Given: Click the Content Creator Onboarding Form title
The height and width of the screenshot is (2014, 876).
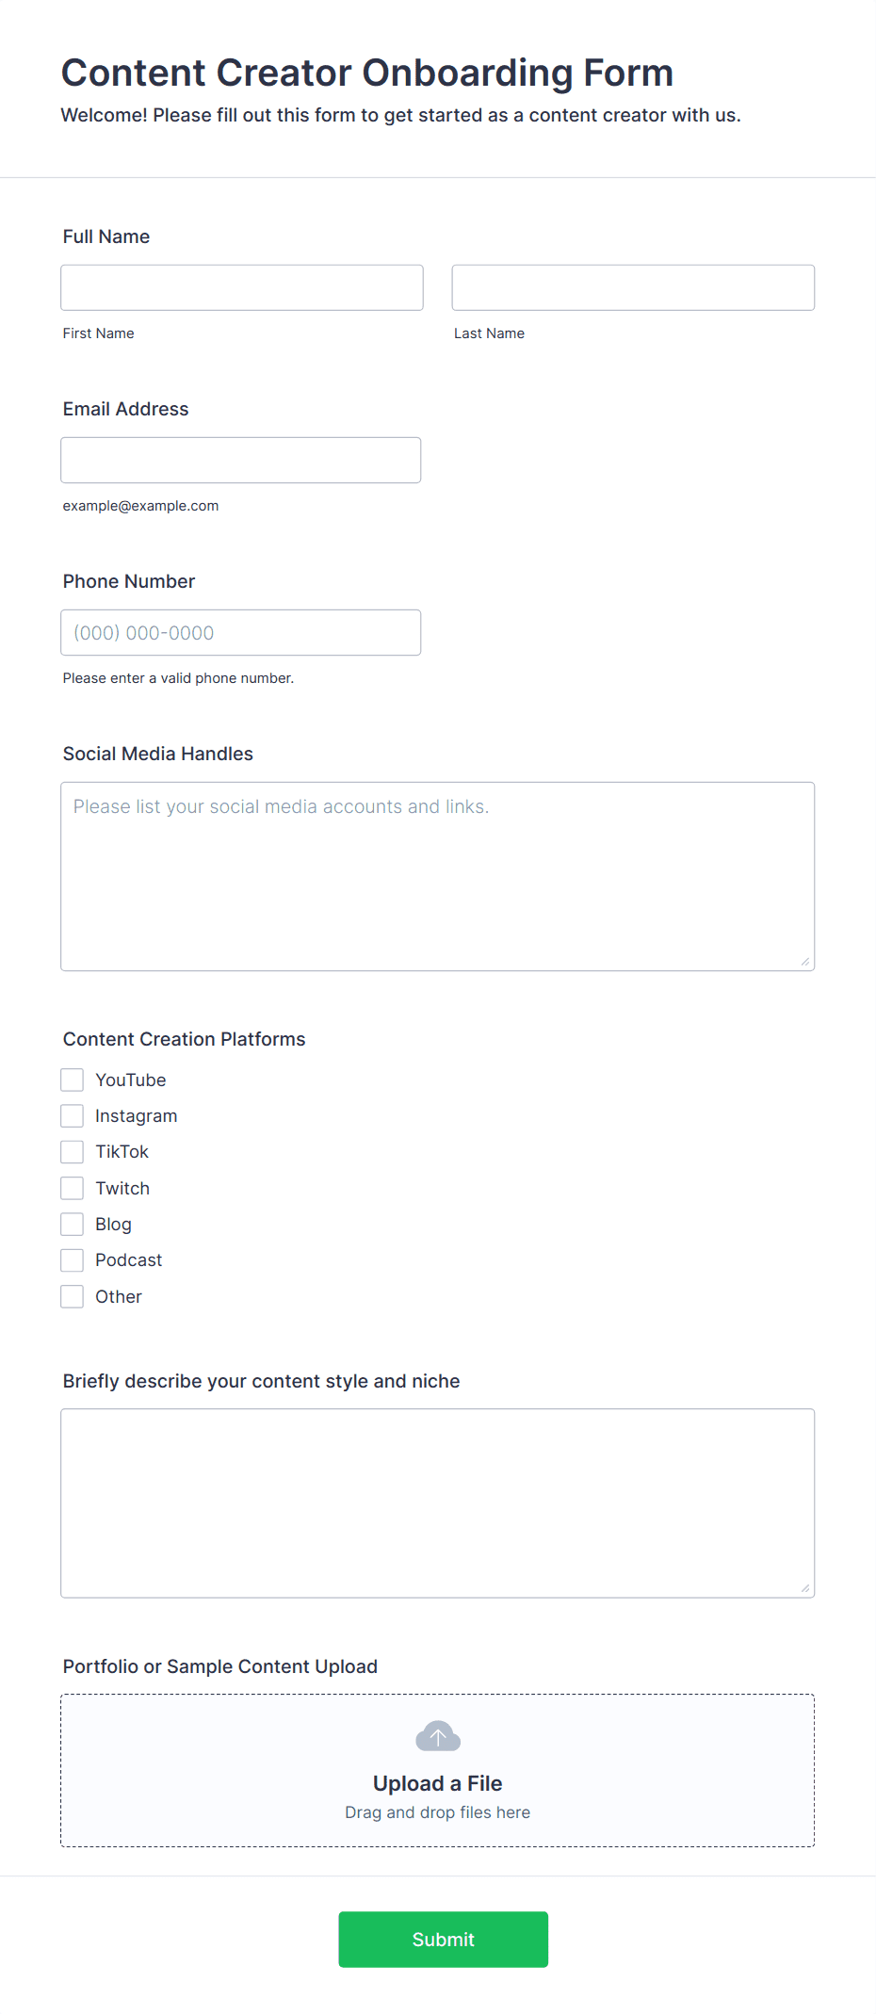Looking at the screenshot, I should click(367, 73).
